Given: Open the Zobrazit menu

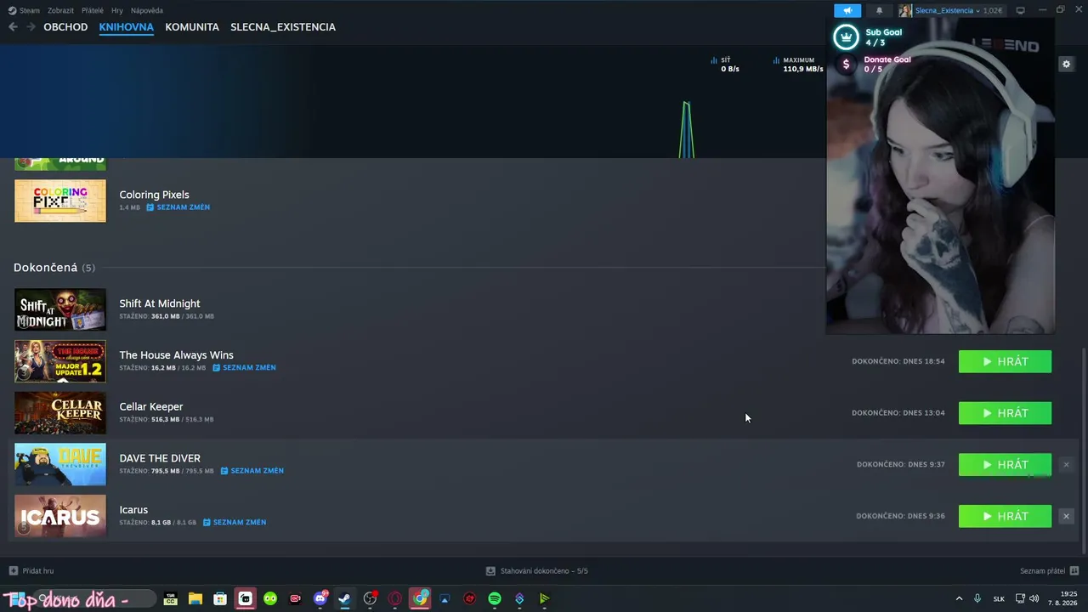Looking at the screenshot, I should point(60,10).
